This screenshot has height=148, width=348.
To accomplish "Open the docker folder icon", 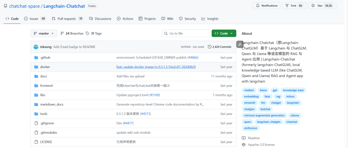I will coord(36,67).
